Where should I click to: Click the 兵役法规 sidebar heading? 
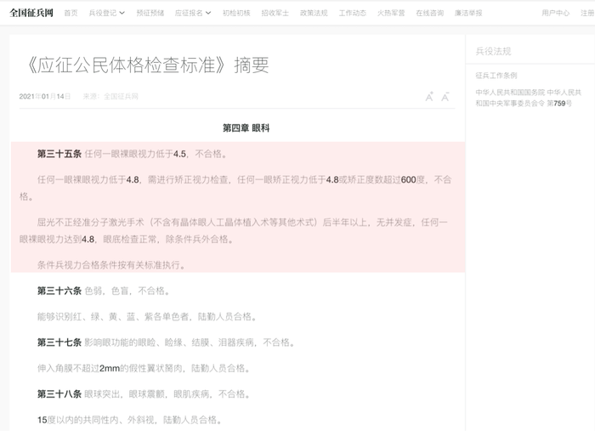493,51
